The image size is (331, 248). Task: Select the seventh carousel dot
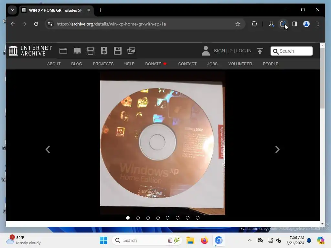[x=187, y=218]
